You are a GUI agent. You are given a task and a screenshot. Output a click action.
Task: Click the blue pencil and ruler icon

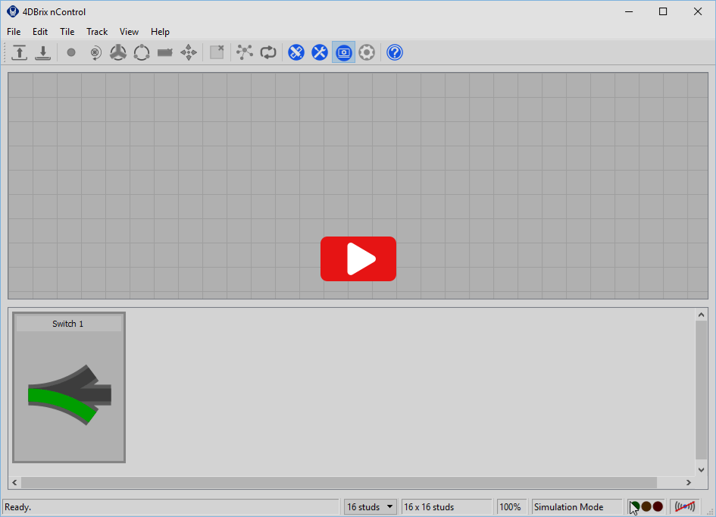pyautogui.click(x=296, y=52)
